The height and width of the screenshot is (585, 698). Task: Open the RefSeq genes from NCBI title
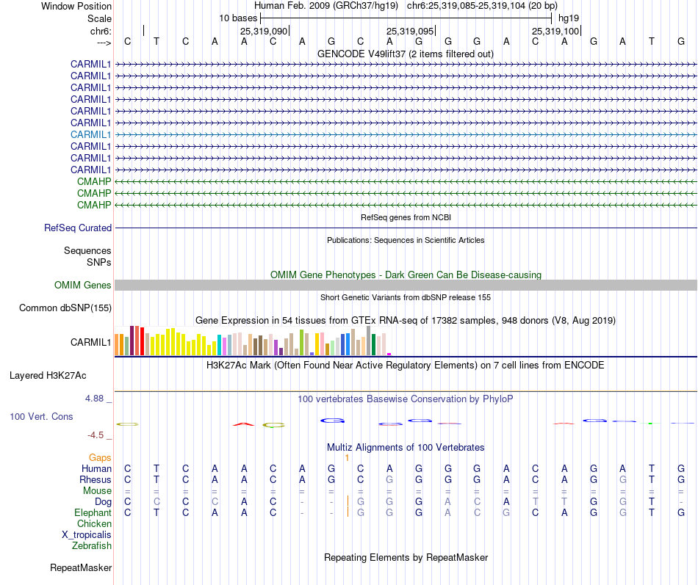point(406,217)
